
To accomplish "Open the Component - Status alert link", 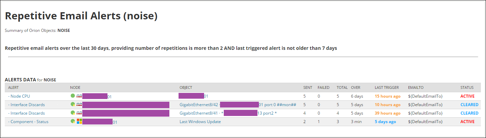I will (x=29, y=122).
